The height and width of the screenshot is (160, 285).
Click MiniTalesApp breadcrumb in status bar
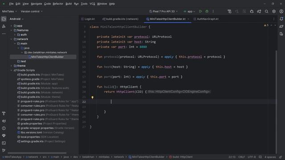tap(12, 157)
